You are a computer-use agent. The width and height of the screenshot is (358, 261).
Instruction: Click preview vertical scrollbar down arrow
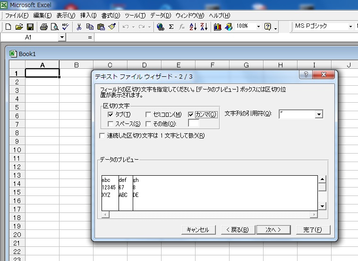[x=322, y=206]
